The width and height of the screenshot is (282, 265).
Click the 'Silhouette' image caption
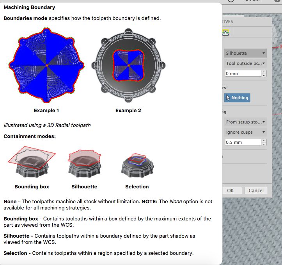click(84, 186)
